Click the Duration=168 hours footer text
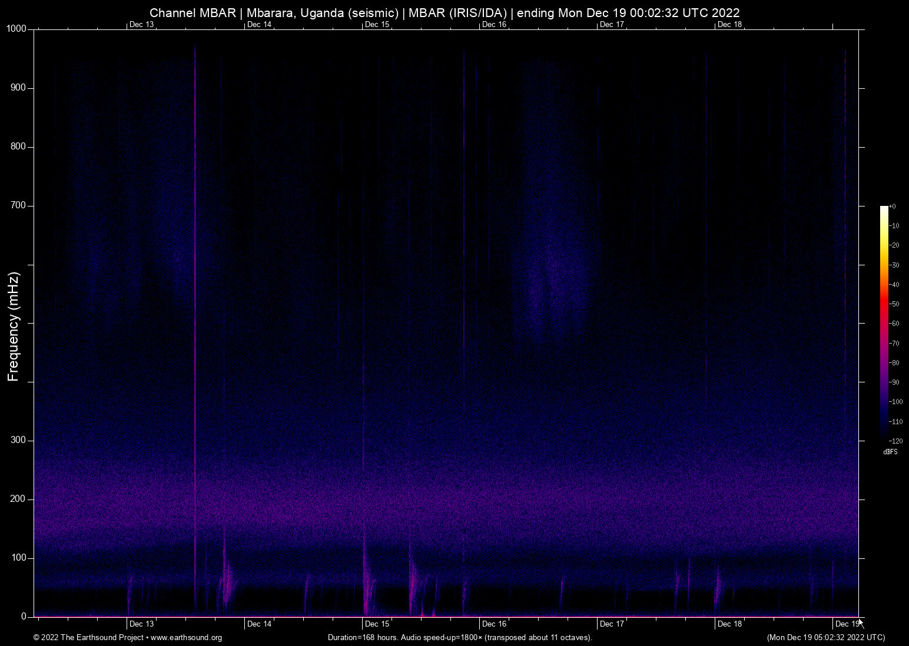The image size is (909, 646). [x=460, y=638]
